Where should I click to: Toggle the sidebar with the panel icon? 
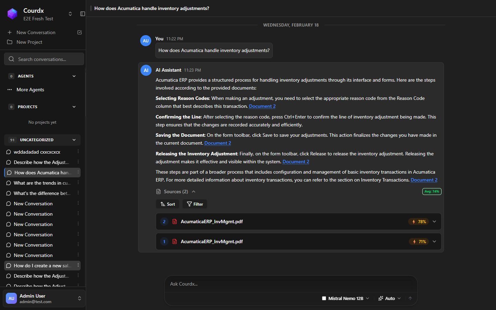click(x=82, y=14)
